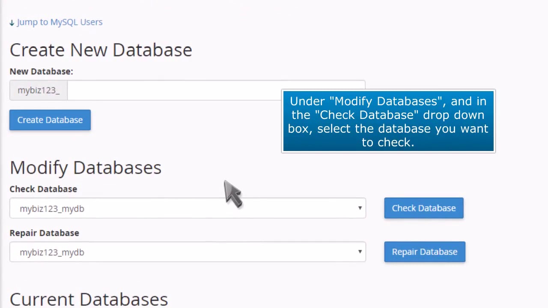Follow the Jump to MySQL Users link
This screenshot has width=548, height=308.
click(60, 22)
